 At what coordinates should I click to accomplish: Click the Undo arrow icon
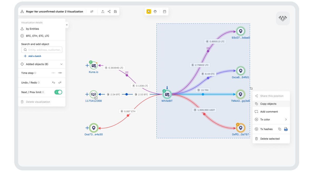click(54, 83)
